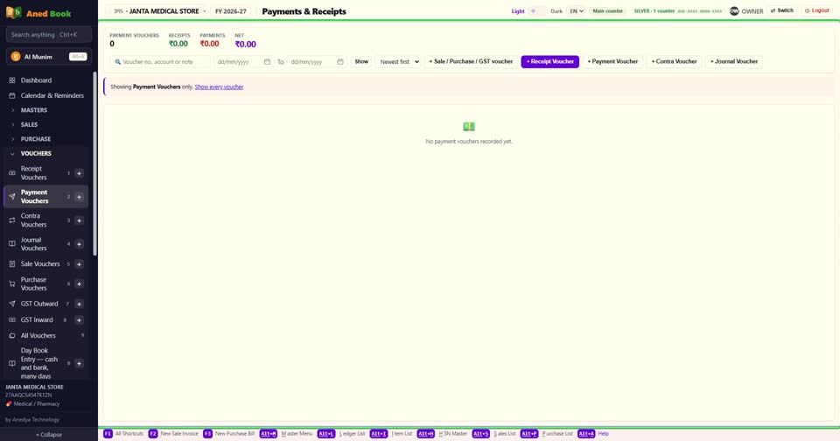840x441 pixels.
Task: Click the Show filter button
Action: 361,61
